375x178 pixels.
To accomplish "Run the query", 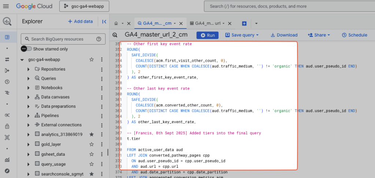I will [208, 35].
